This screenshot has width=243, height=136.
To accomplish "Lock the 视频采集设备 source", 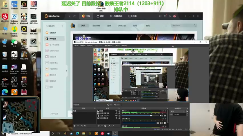I will [119, 113].
